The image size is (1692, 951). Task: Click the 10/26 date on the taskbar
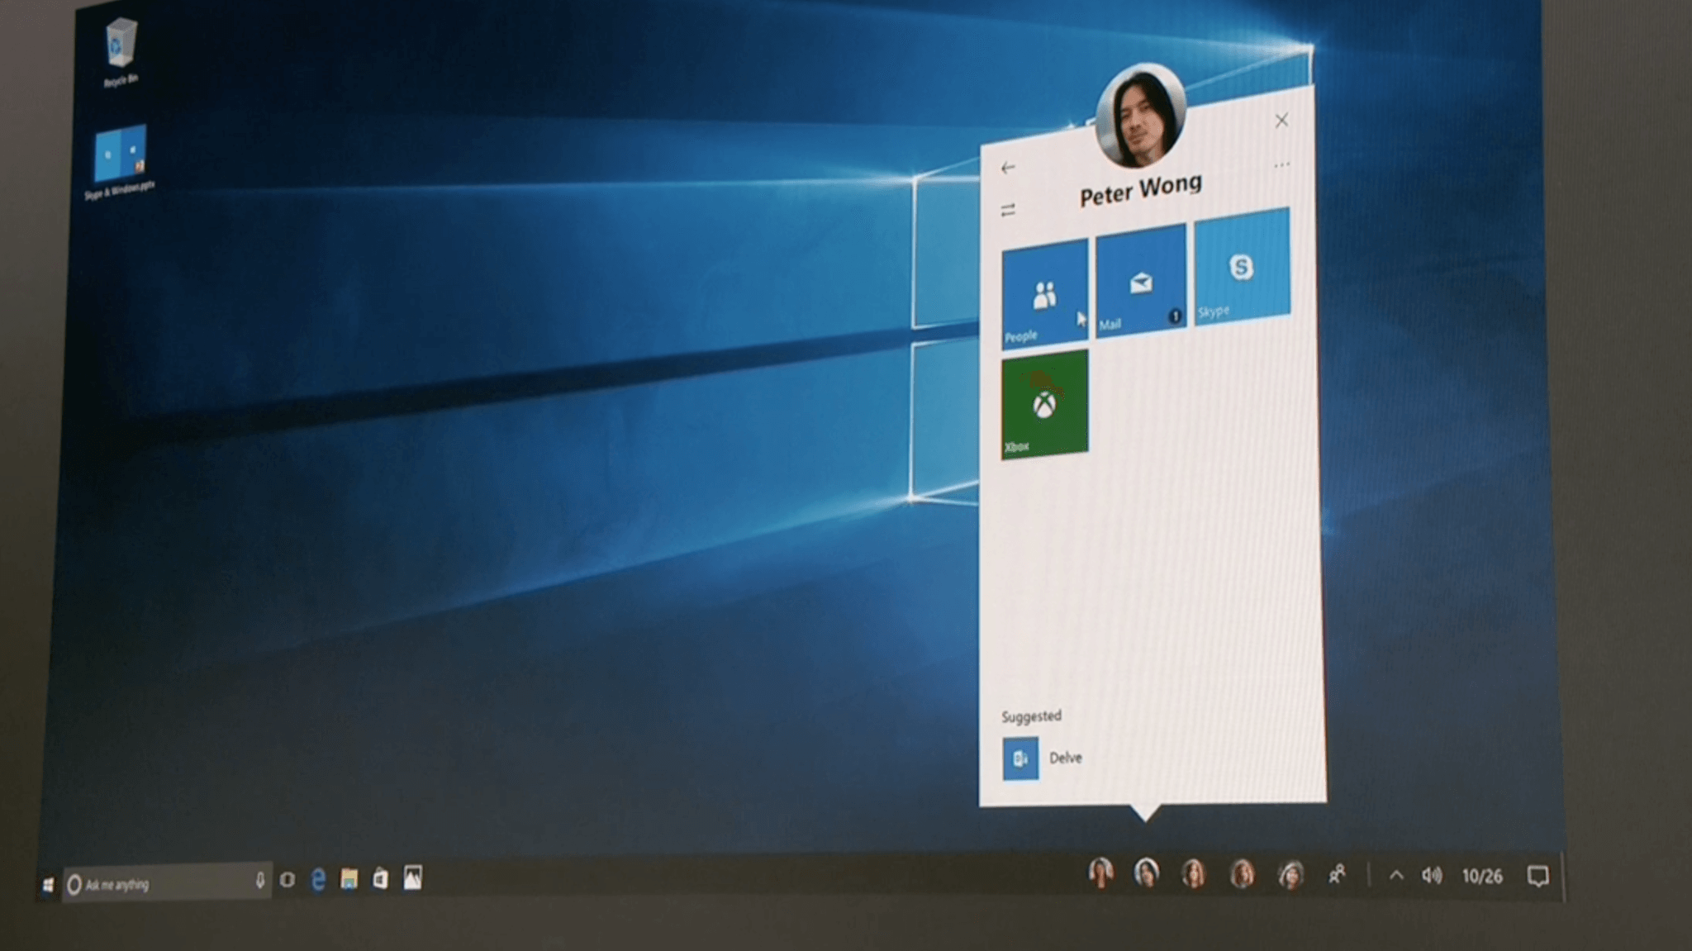click(x=1482, y=876)
